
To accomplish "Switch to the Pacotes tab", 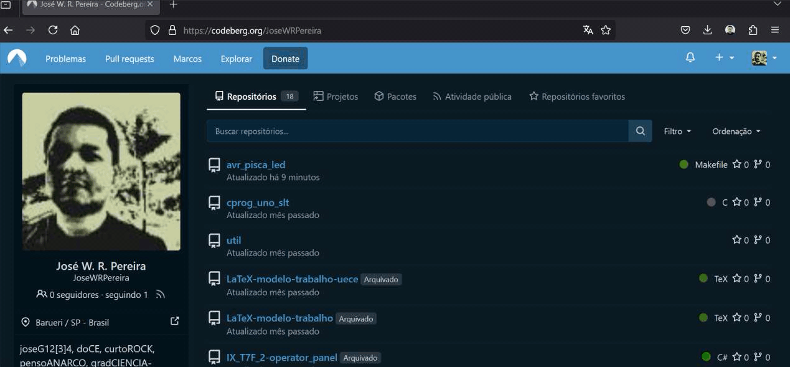I will pos(395,96).
